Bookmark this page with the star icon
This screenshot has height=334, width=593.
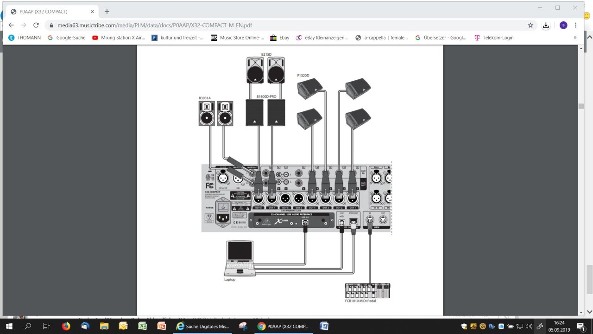pos(530,25)
